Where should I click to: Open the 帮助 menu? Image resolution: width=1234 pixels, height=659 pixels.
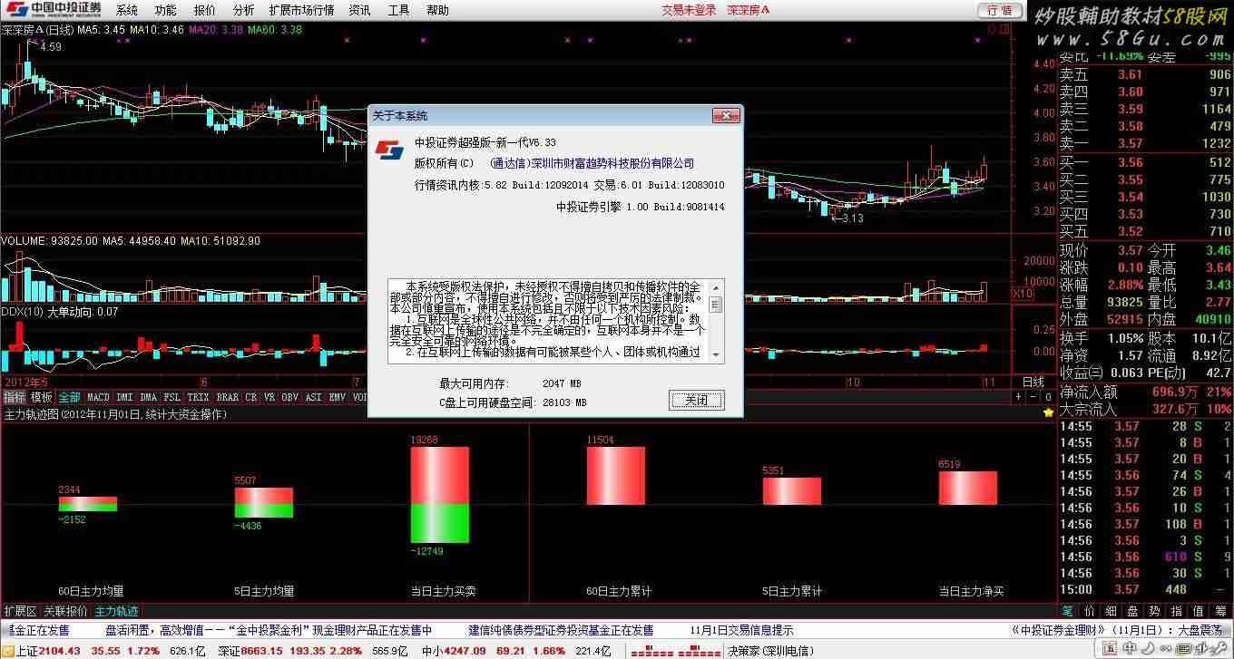[x=437, y=10]
